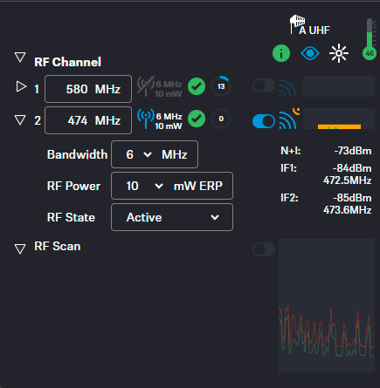The image size is (380, 388).
Task: Enable the channel 1 RF toggle switch
Action: [264, 85]
